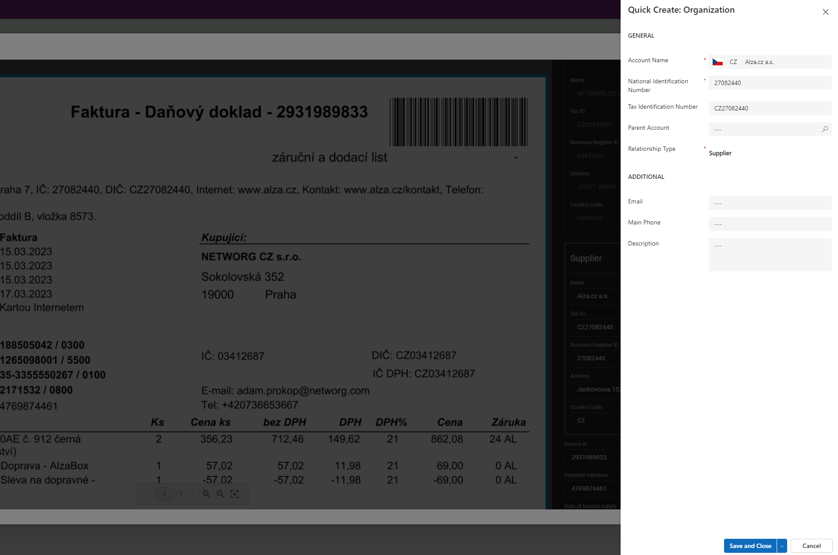Edit National Identification Number field
This screenshot has height=555, width=838.
point(770,83)
